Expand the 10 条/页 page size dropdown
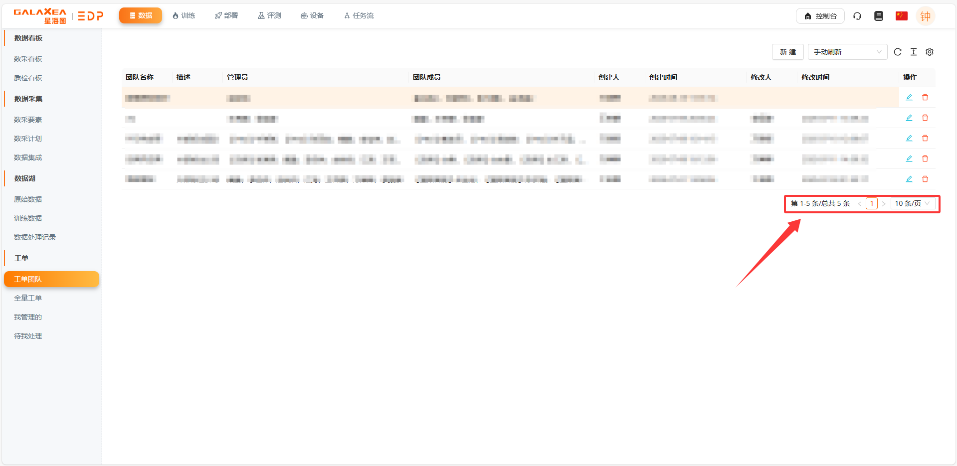 coord(912,203)
